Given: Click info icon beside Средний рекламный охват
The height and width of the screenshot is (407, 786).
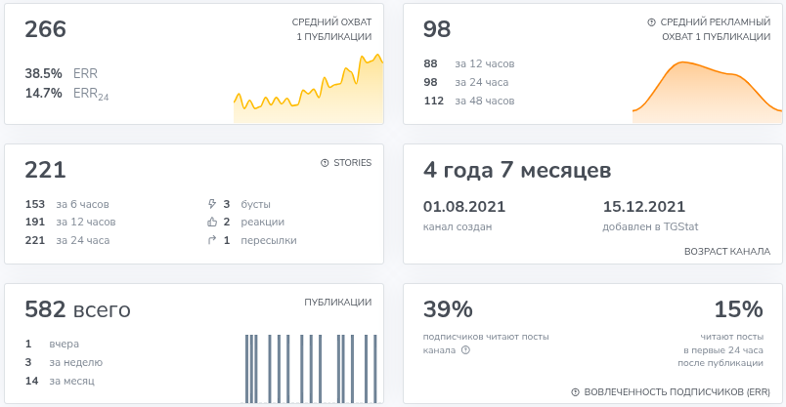Looking at the screenshot, I should click(x=652, y=21).
